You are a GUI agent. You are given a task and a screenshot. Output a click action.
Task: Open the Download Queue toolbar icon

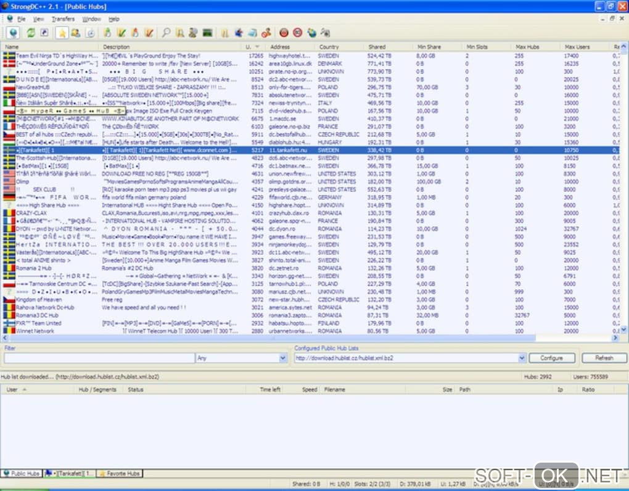pos(107,33)
